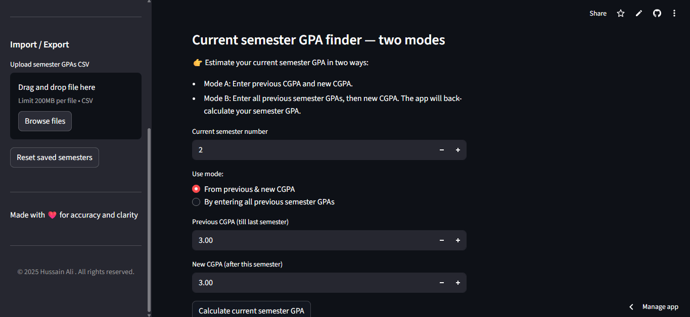
Task: Increase New CGPA using plus icon
Action: 458,283
